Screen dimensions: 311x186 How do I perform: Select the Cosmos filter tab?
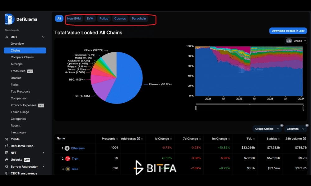point(120,19)
